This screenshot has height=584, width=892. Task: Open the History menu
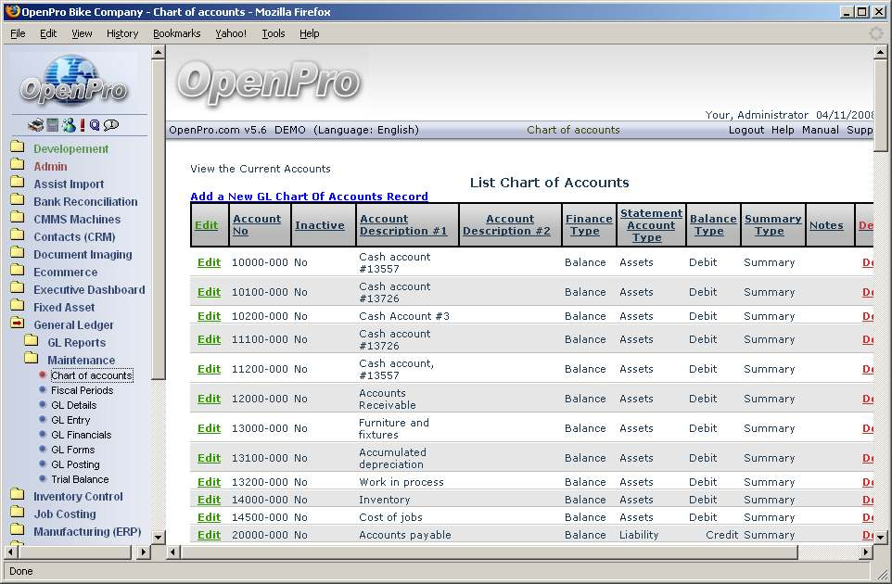click(121, 33)
